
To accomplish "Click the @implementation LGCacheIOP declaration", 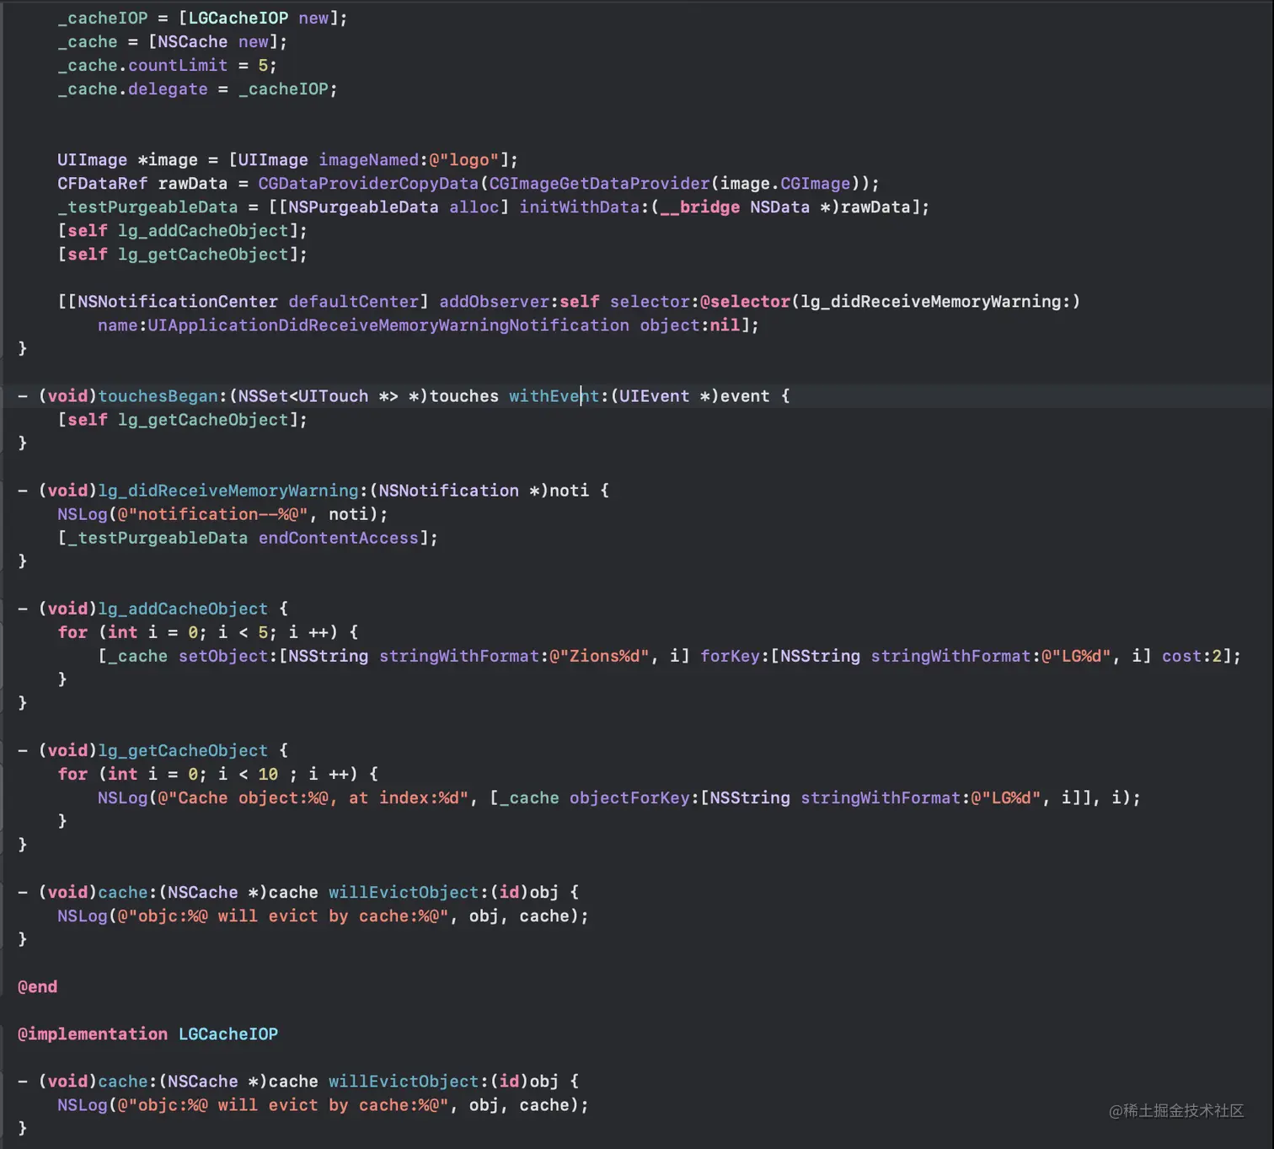I will click(147, 1034).
